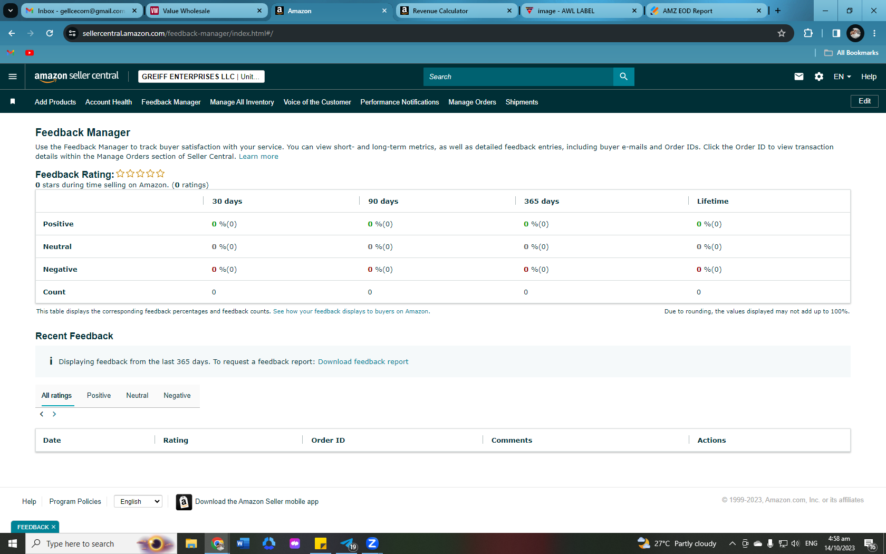The image size is (886, 554).
Task: Open Performance Notifications
Action: (400, 102)
